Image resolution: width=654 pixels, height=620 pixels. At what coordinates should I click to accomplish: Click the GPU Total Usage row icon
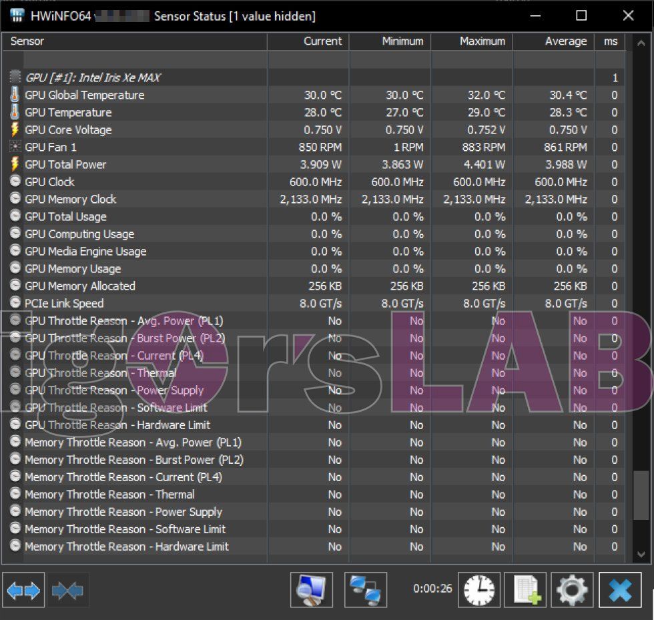click(x=15, y=216)
